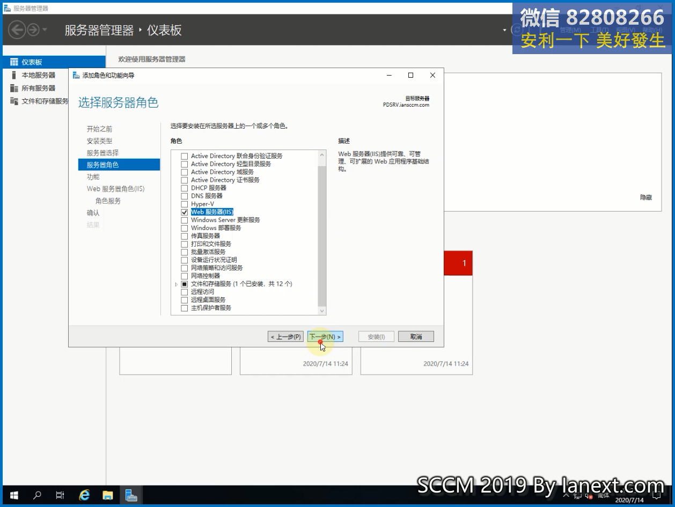Expand the 文件和存储服务 role tree node
This screenshot has width=675, height=507.
pos(177,284)
